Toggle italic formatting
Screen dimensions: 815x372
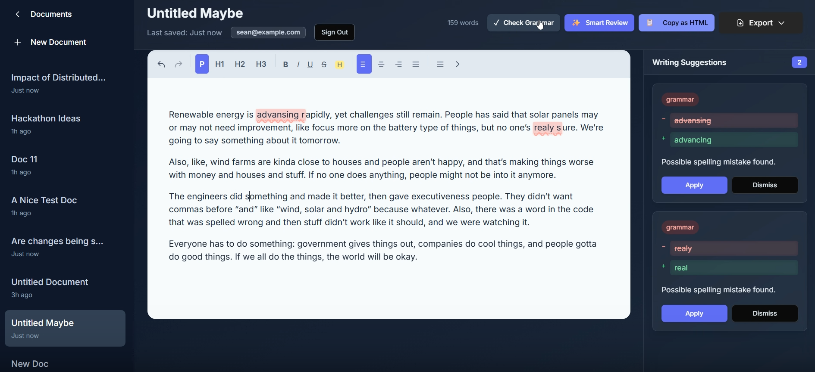pyautogui.click(x=298, y=65)
